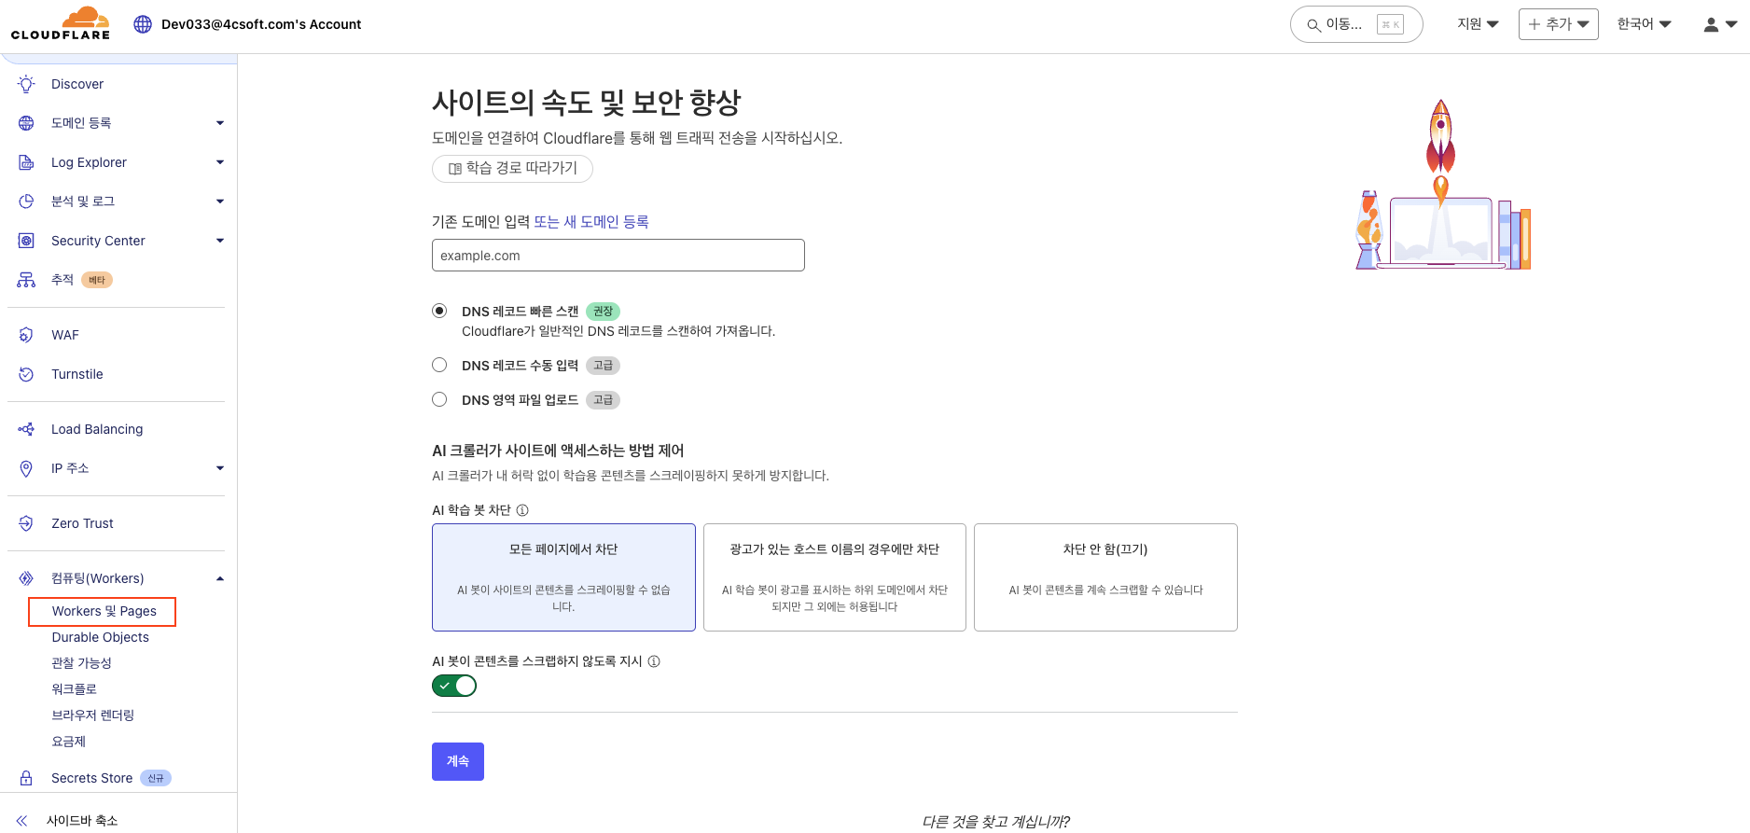This screenshot has height=833, width=1750.
Task: Click the 신규 badge beside Secrets Store
Action: (156, 778)
